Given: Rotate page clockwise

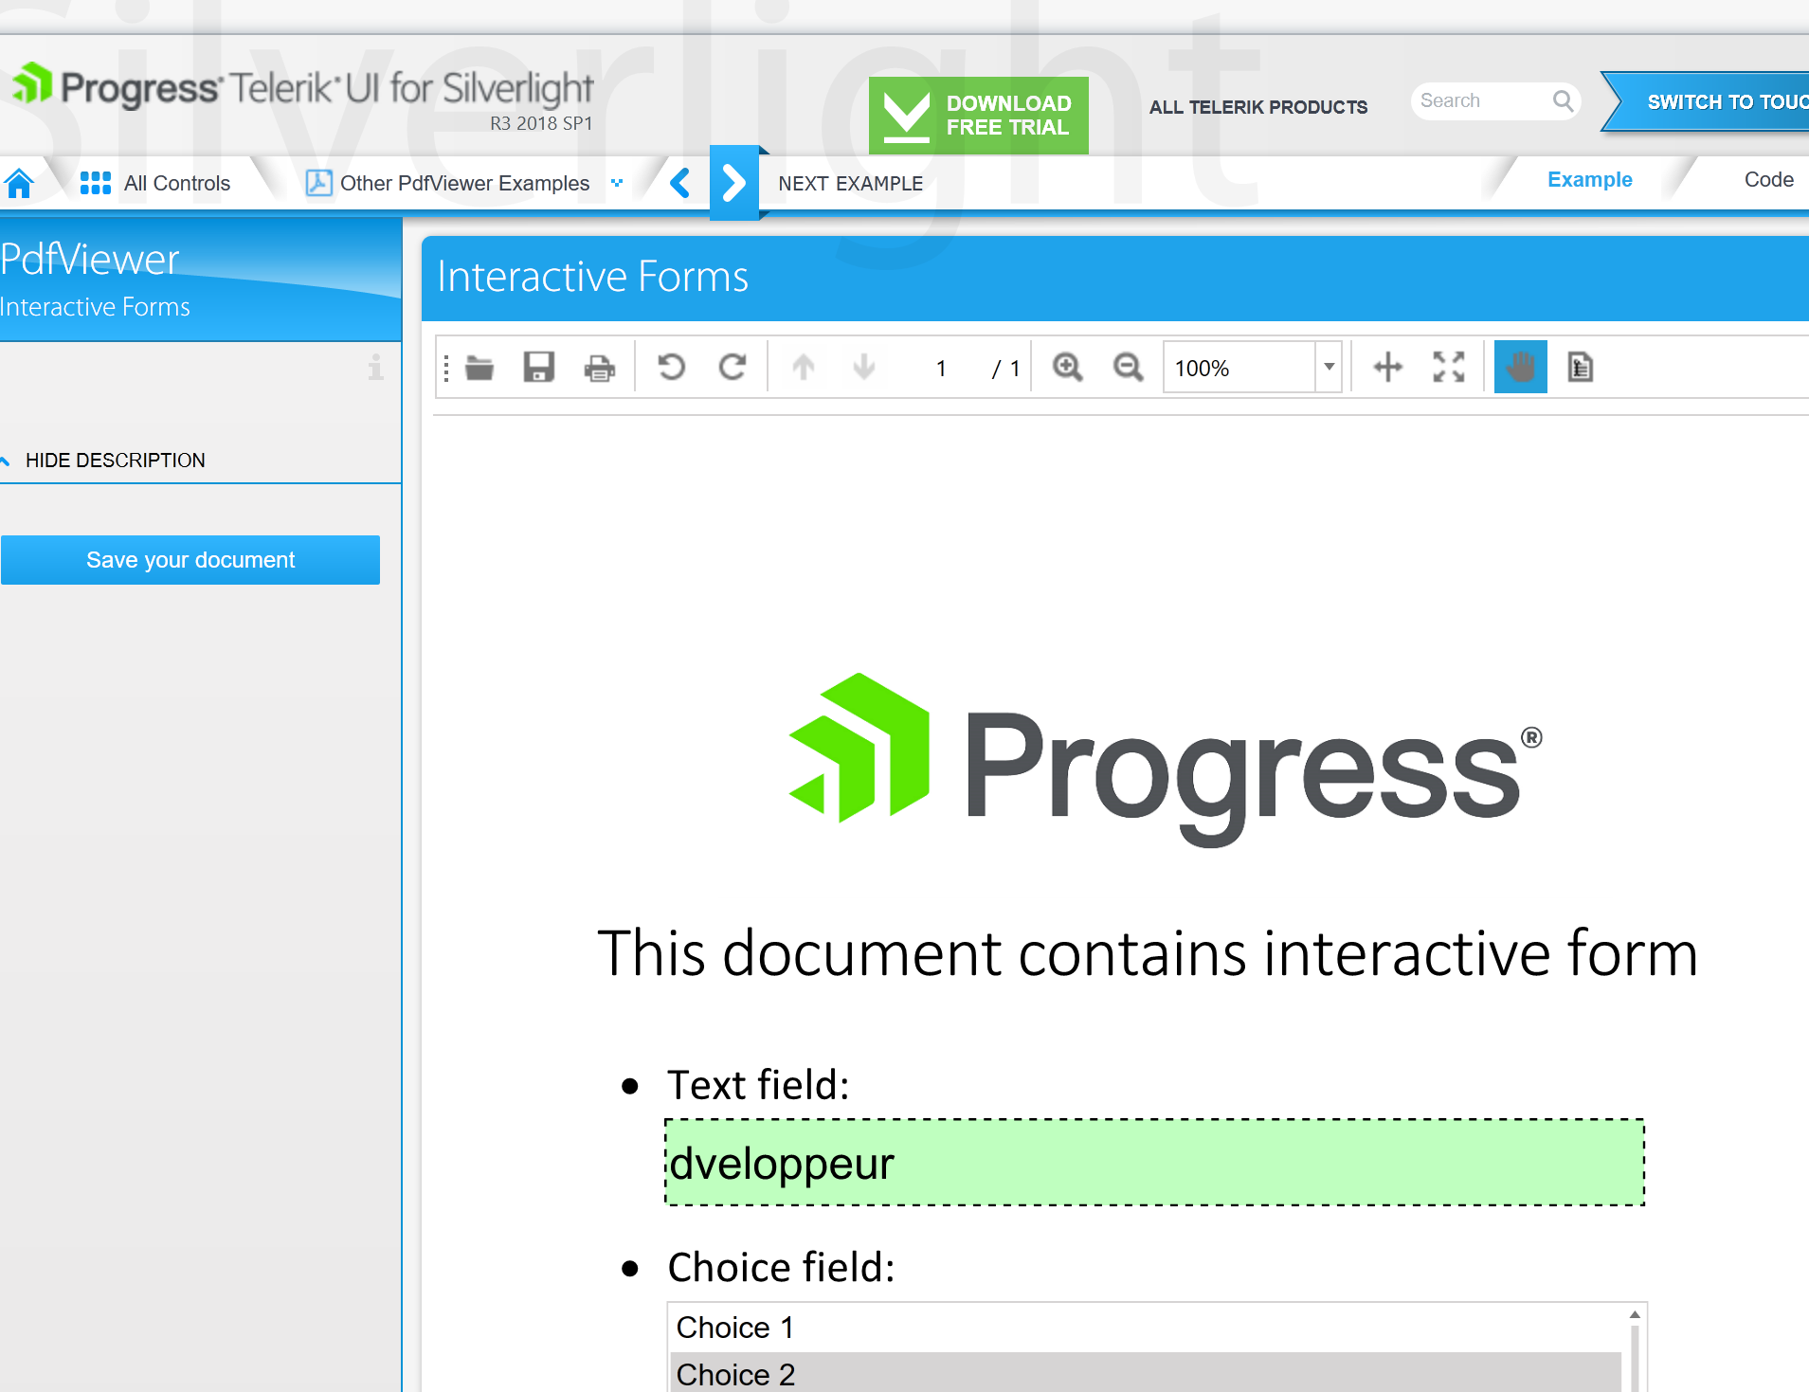Looking at the screenshot, I should pos(733,367).
